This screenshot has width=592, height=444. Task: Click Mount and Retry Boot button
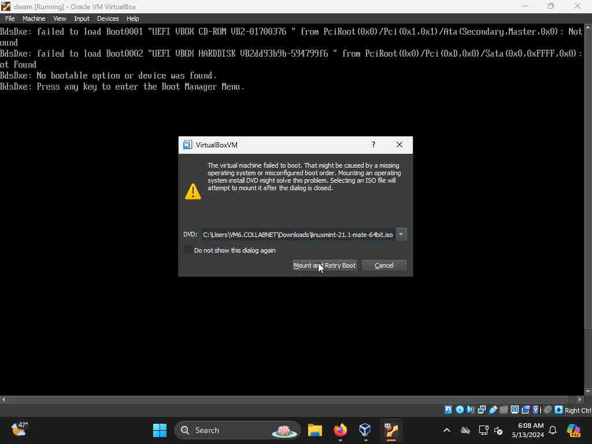pos(325,265)
